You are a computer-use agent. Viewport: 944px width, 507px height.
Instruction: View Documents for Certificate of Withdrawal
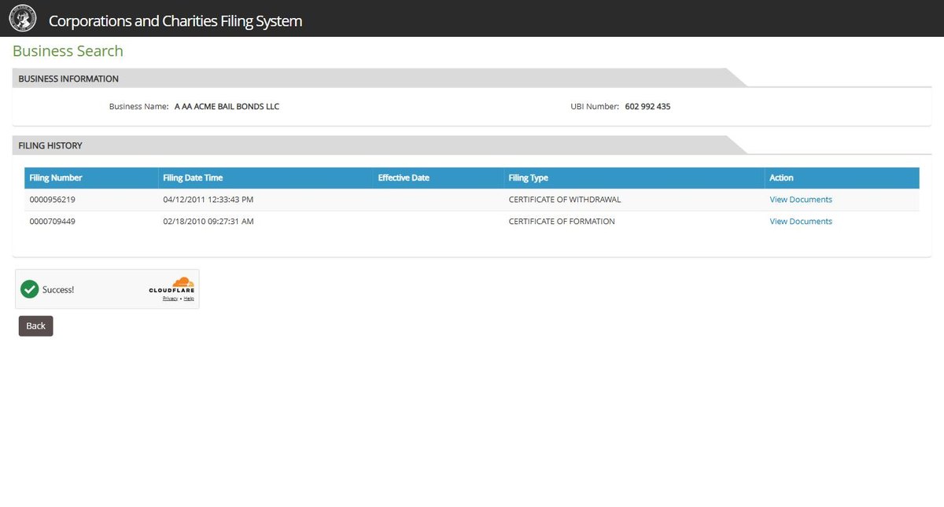[801, 200]
